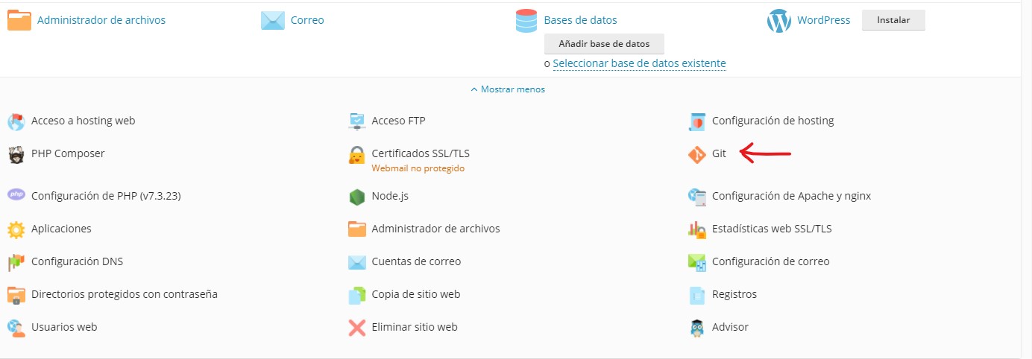This screenshot has width=1032, height=359.
Task: Open the Advisor owl icon
Action: 696,328
